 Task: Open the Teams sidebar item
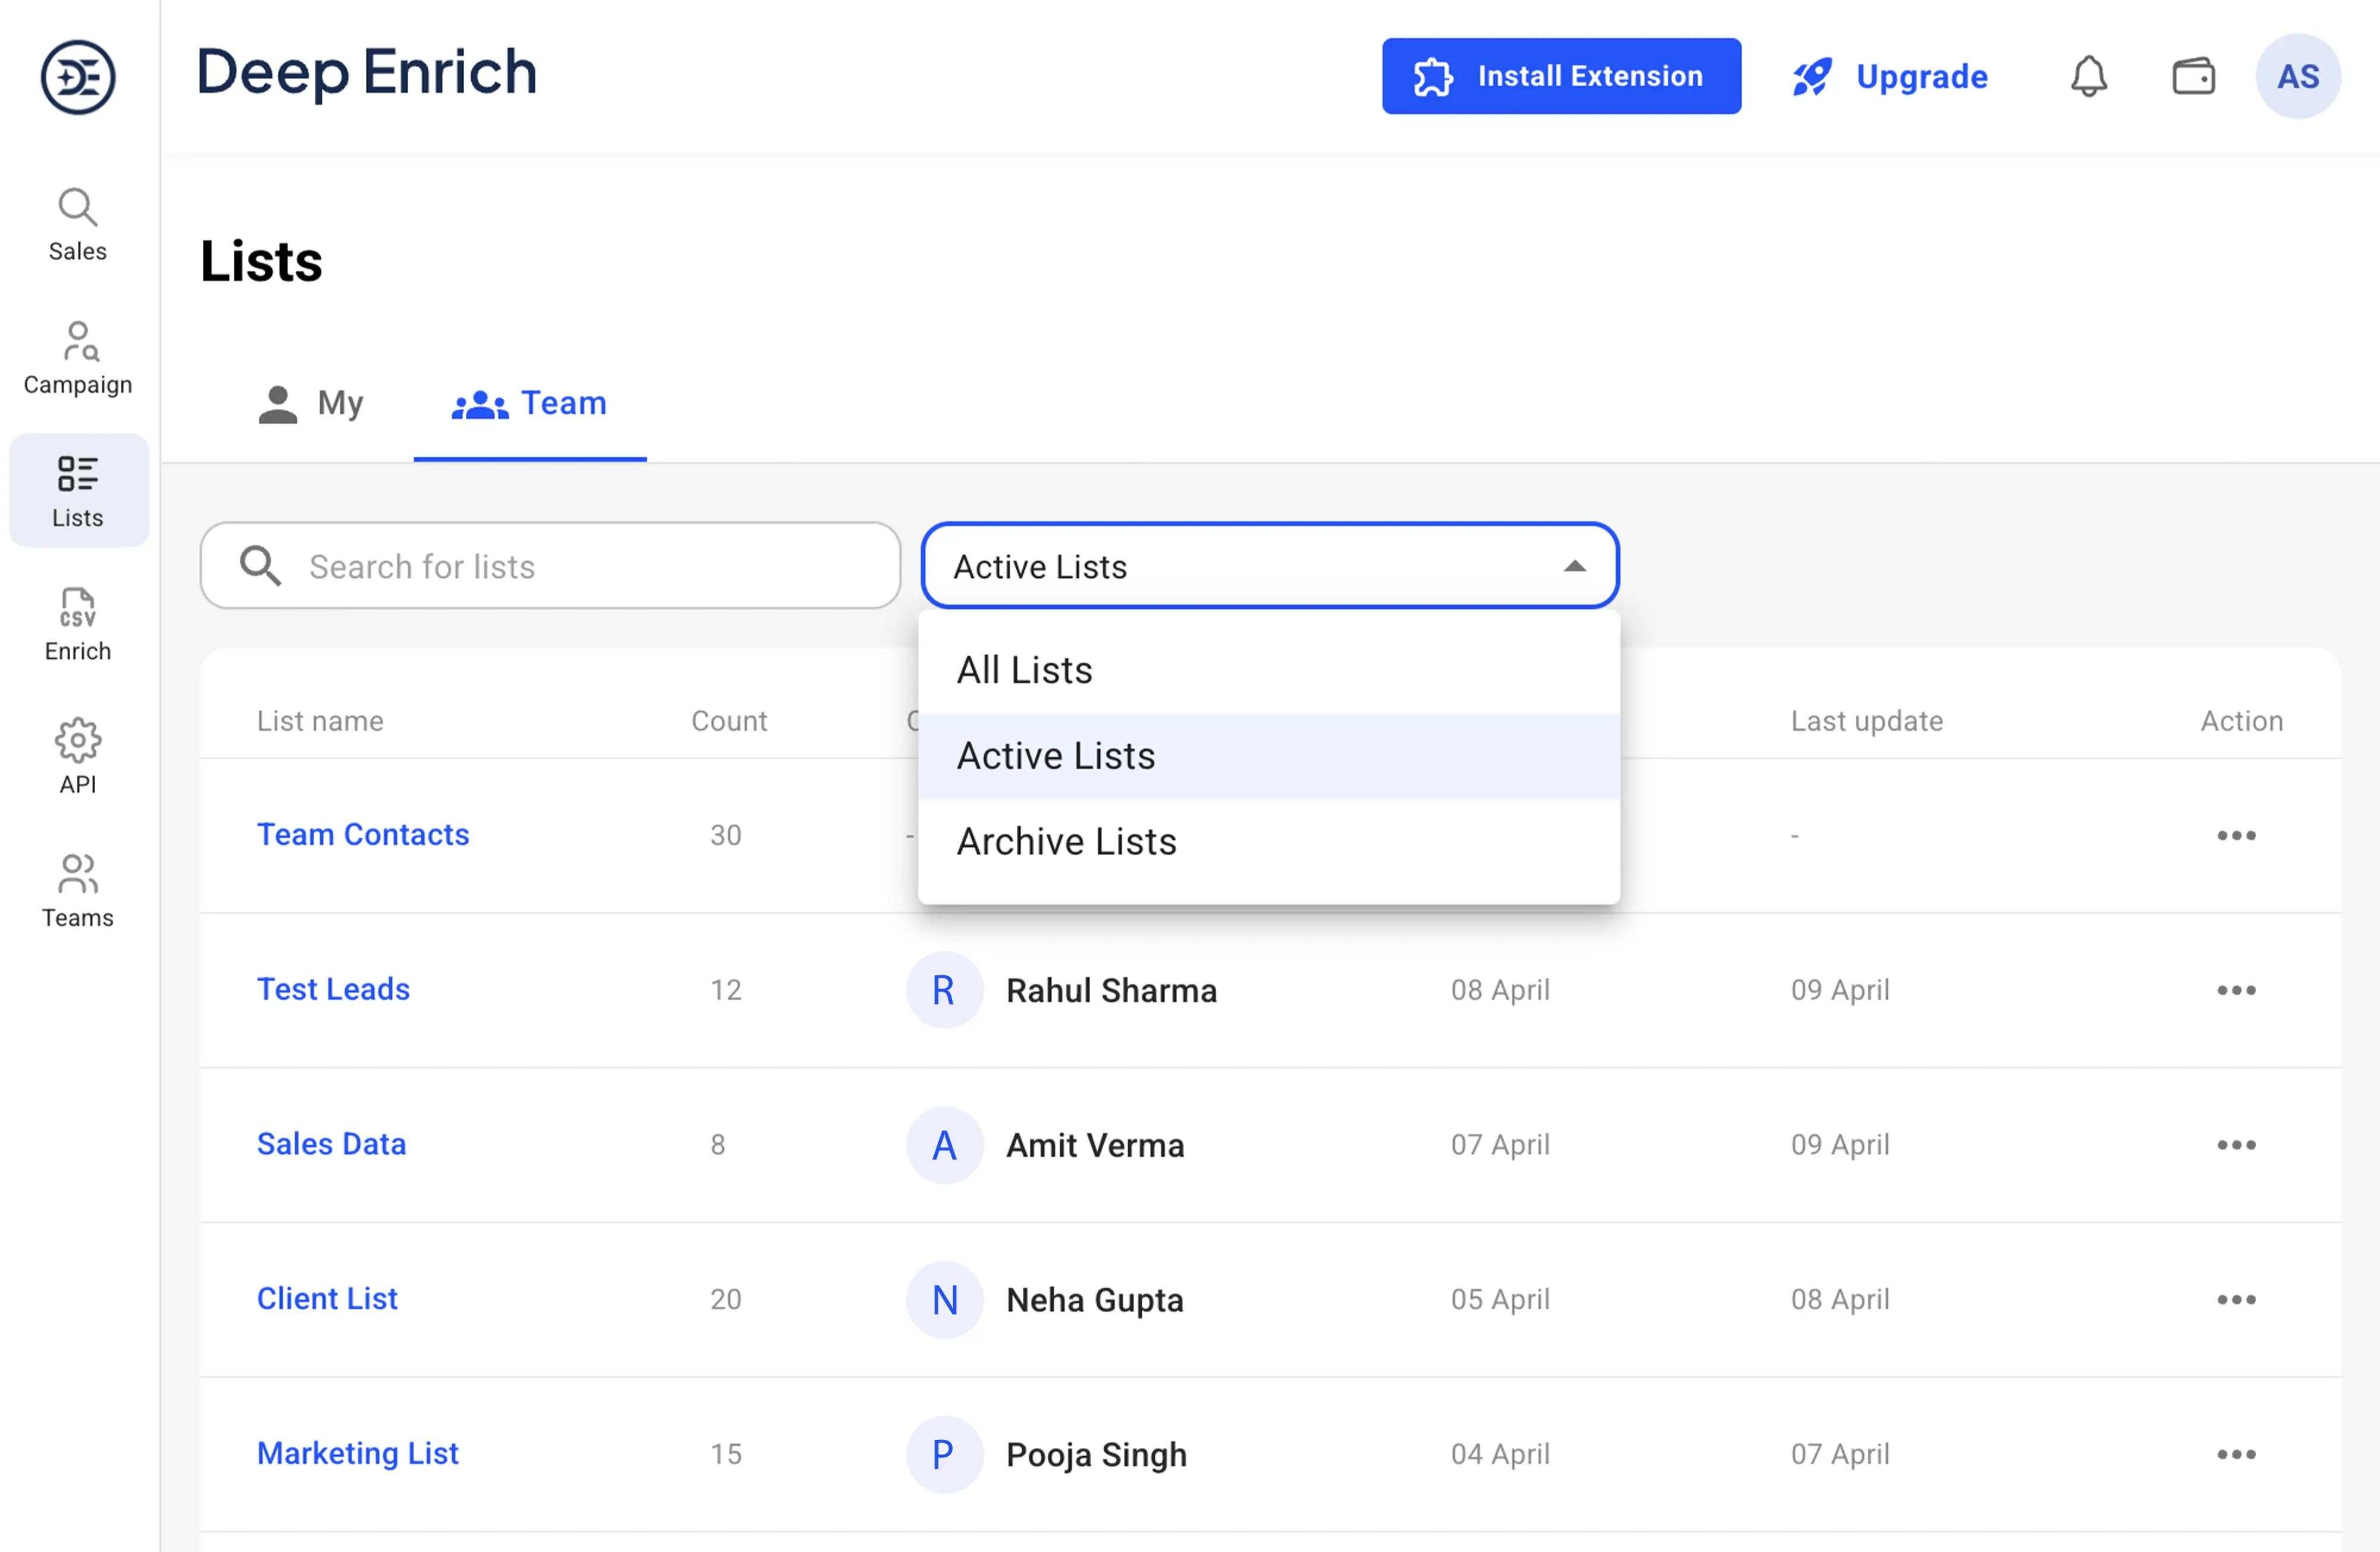click(78, 890)
